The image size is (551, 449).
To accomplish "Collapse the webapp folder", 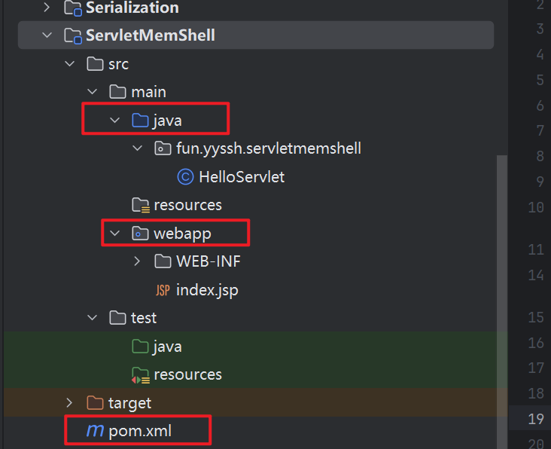I will (114, 233).
